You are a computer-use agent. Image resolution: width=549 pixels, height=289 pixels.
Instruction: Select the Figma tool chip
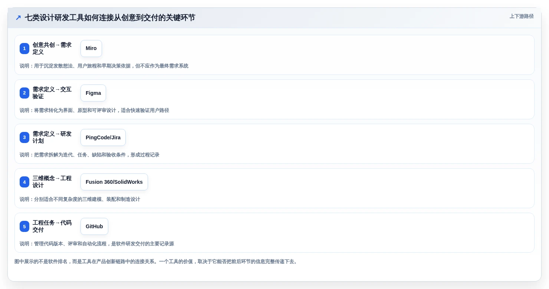(93, 93)
